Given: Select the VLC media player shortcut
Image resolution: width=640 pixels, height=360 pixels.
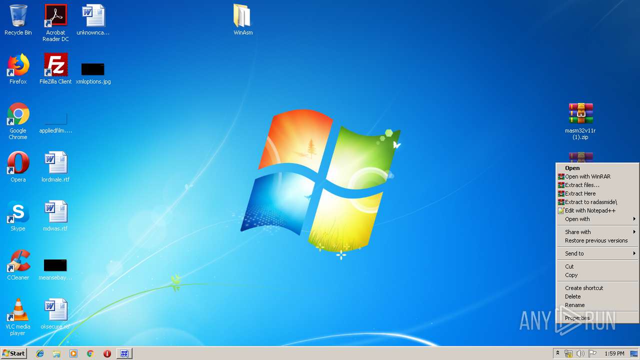Looking at the screenshot, I should (x=18, y=317).
